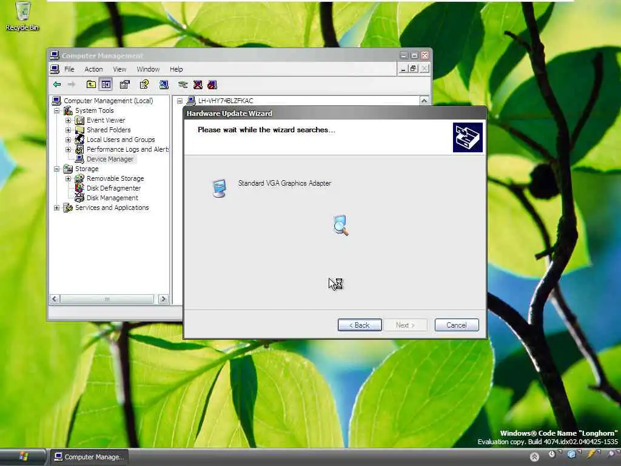The image size is (621, 466).
Task: Click the lightning bolt tray icon
Action: click(x=591, y=454)
